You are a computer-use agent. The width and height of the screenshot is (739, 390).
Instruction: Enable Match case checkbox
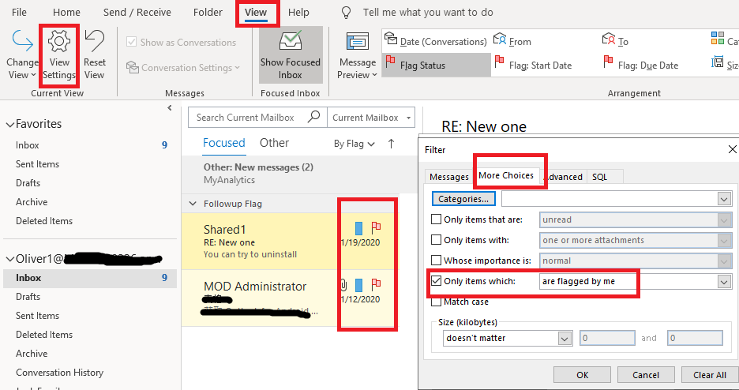(x=437, y=302)
